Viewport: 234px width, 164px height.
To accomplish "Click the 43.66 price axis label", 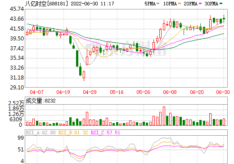I will [x=17, y=19].
